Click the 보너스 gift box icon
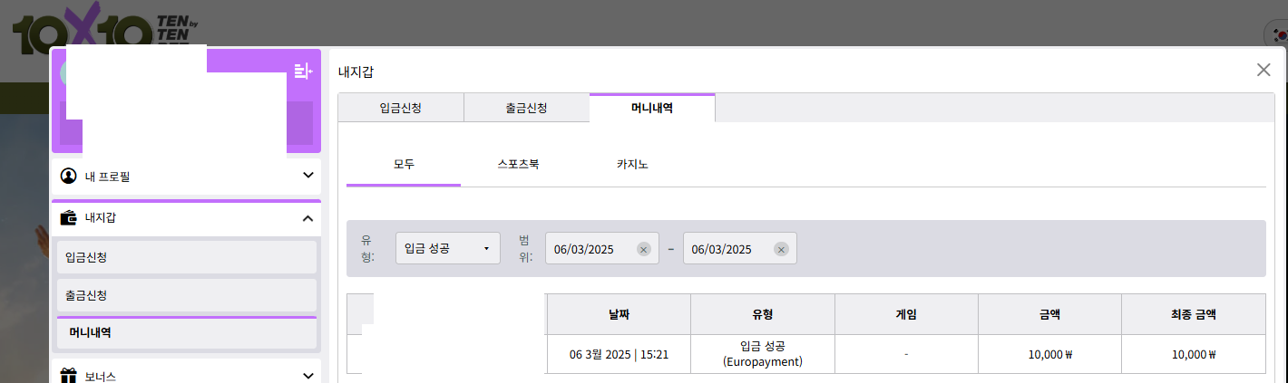This screenshot has height=383, width=1288. click(x=68, y=375)
